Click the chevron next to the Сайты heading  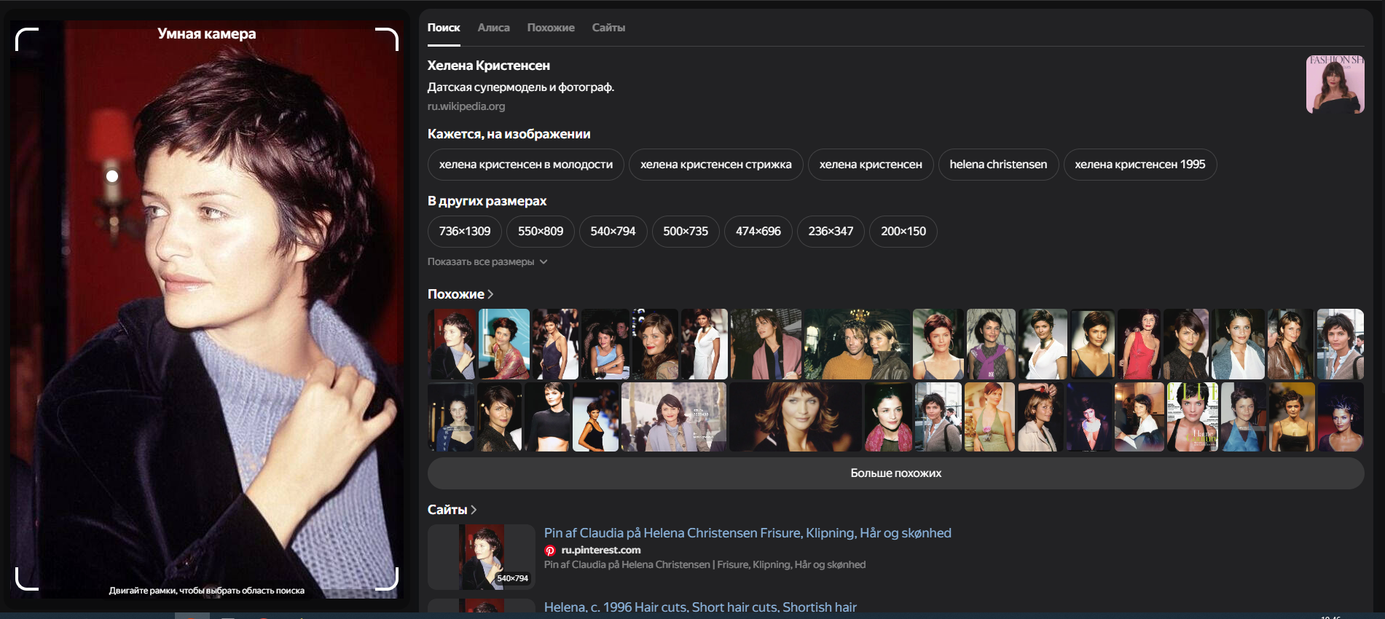point(474,510)
